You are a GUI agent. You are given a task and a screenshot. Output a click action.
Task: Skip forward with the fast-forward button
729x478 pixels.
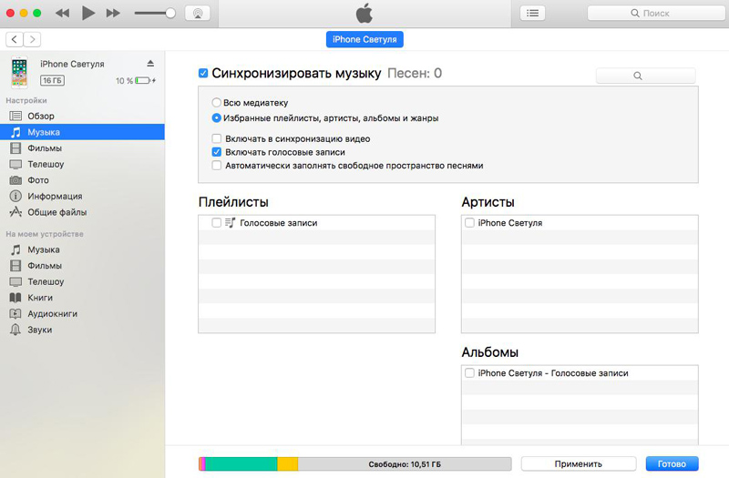[x=113, y=14]
